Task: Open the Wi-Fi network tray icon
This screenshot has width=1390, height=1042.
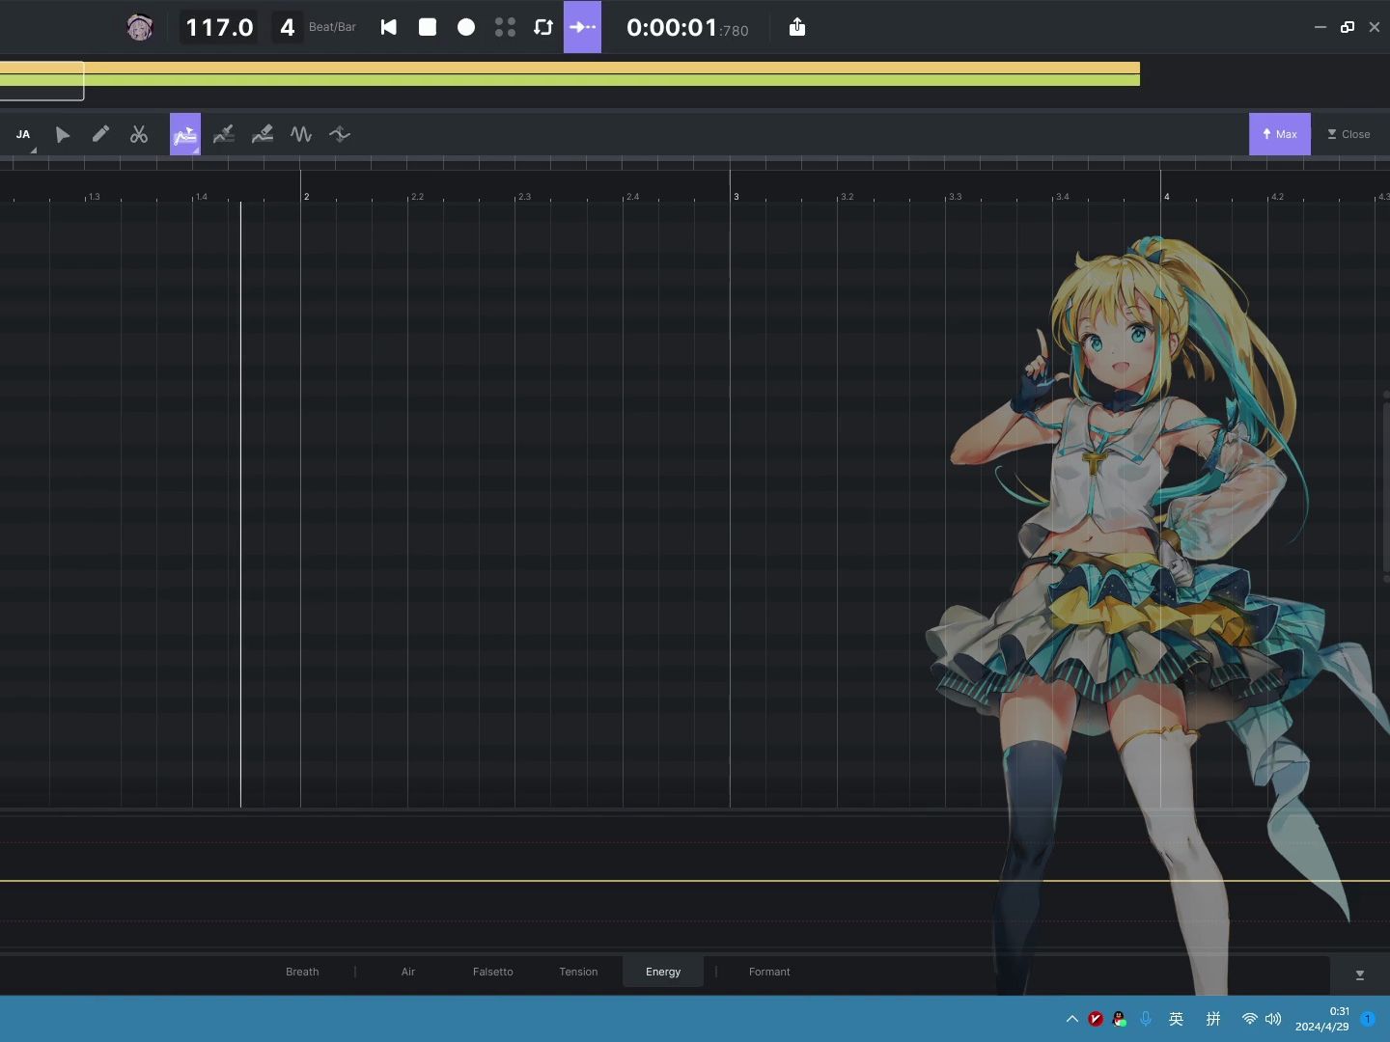Action: tap(1250, 1019)
